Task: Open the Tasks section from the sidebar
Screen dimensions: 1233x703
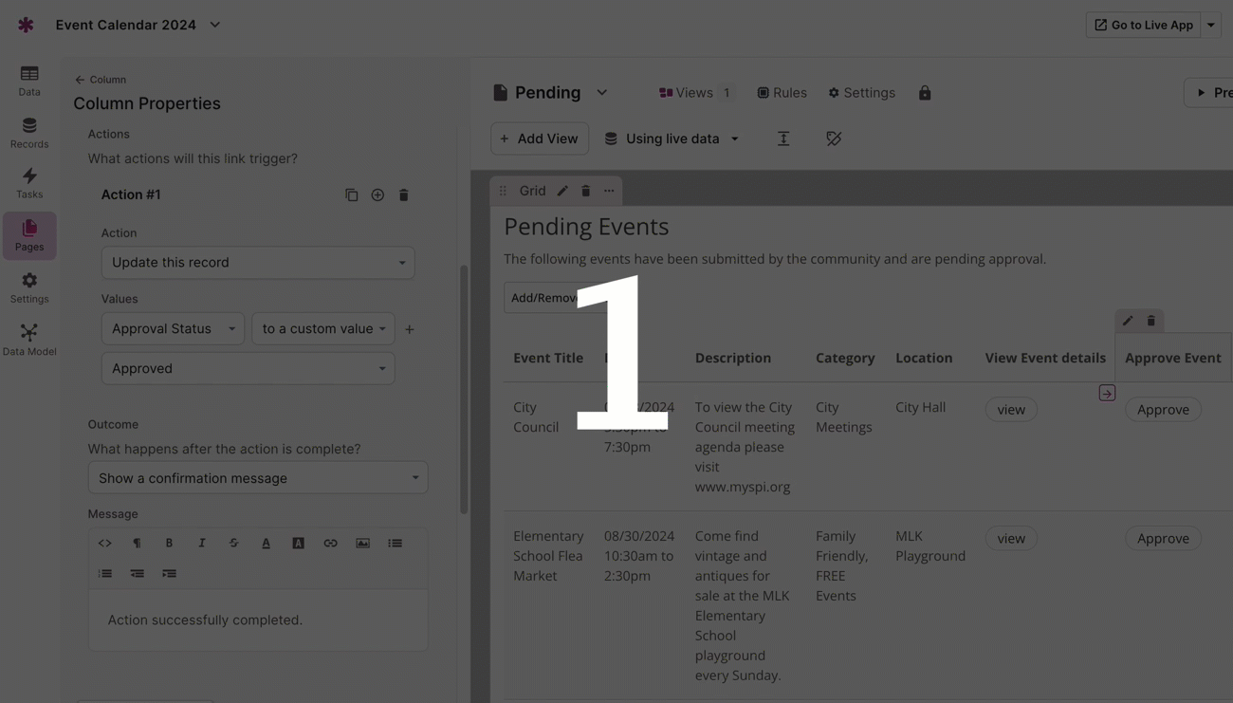Action: coord(28,182)
